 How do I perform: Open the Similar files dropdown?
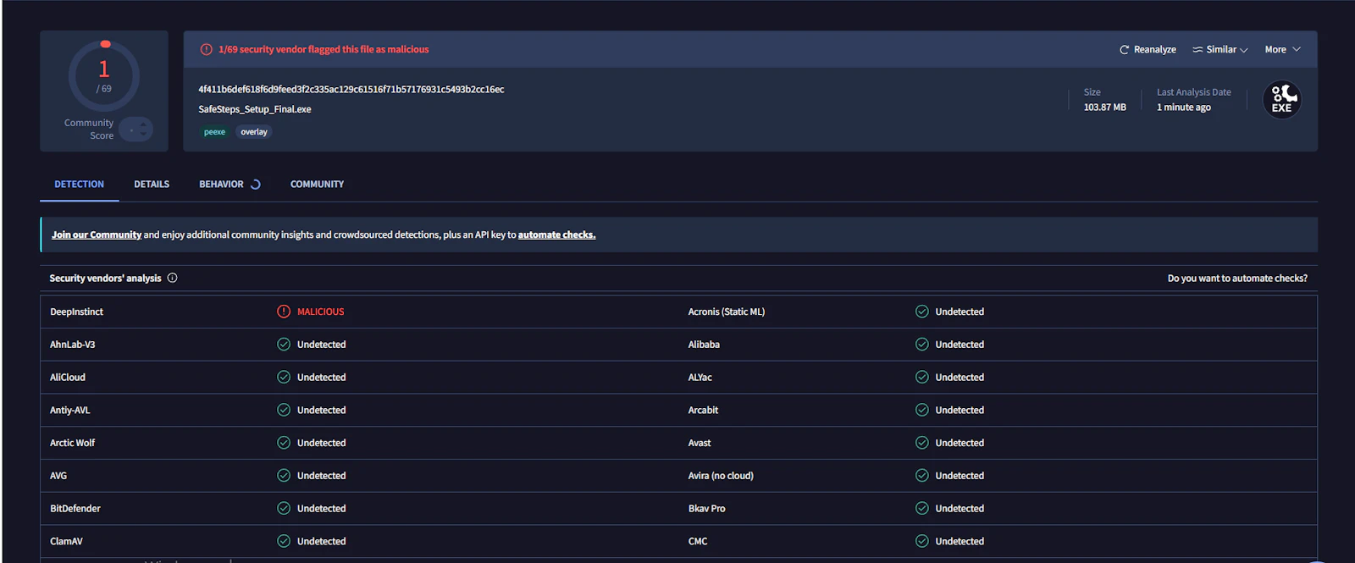1220,50
